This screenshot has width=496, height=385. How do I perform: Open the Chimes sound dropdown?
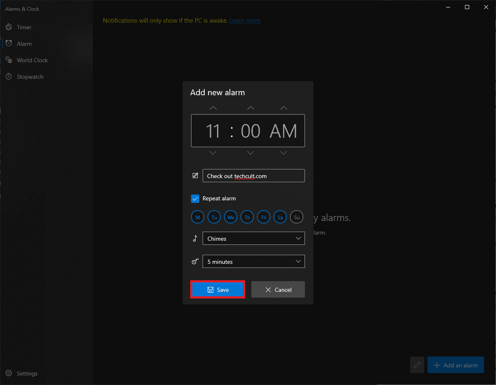tap(253, 238)
